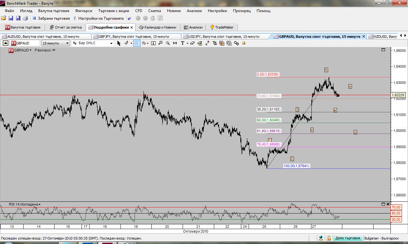This screenshot has width=408, height=244.
Task: Reset chart scale with 1:1 icon
Action: (175, 43)
